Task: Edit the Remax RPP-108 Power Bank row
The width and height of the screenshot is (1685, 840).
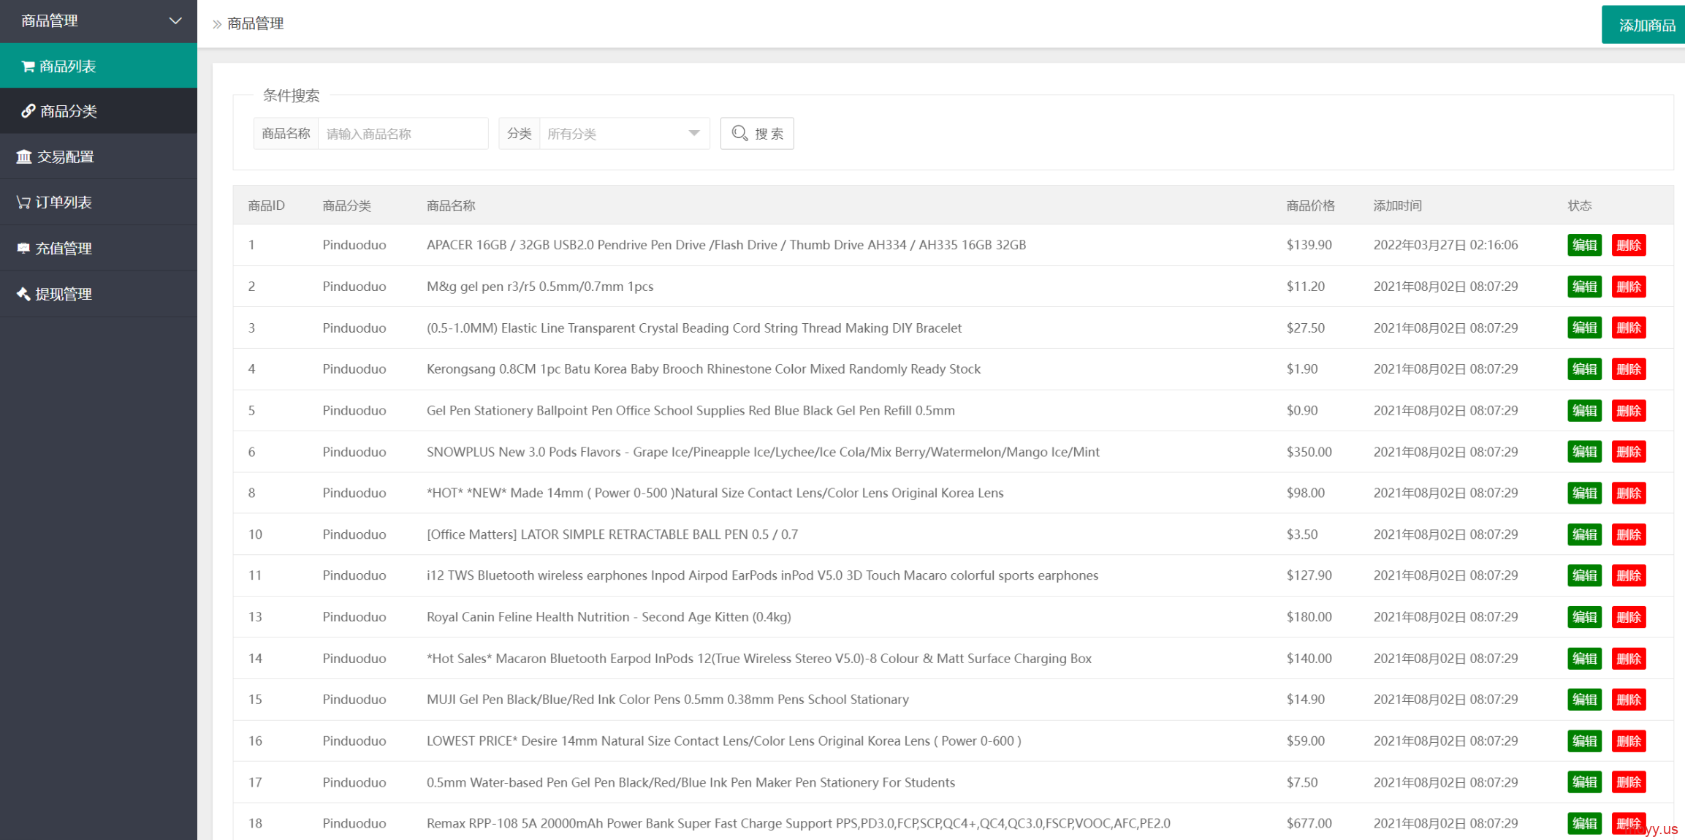Action: pyautogui.click(x=1584, y=824)
